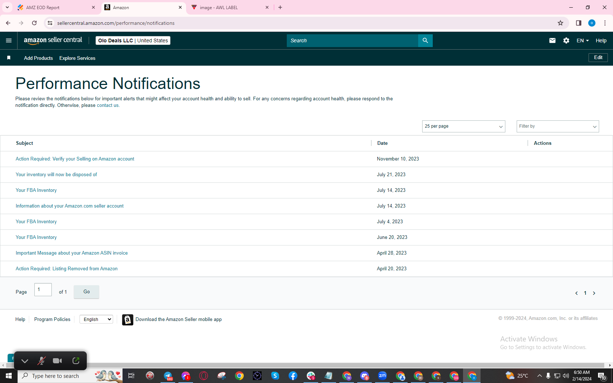
Task: Open the English footer language dropdown
Action: tap(96, 319)
